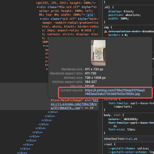Select the first closing div tag below img
The image size is (154, 154).
pyautogui.click(x=53, y=112)
